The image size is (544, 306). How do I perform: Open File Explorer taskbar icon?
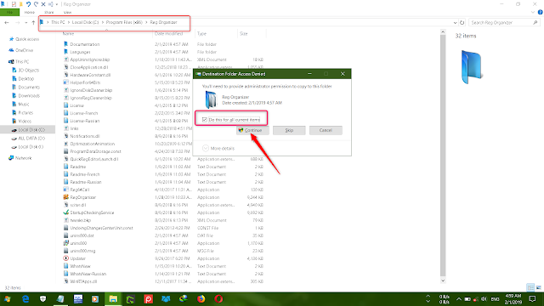(113, 299)
